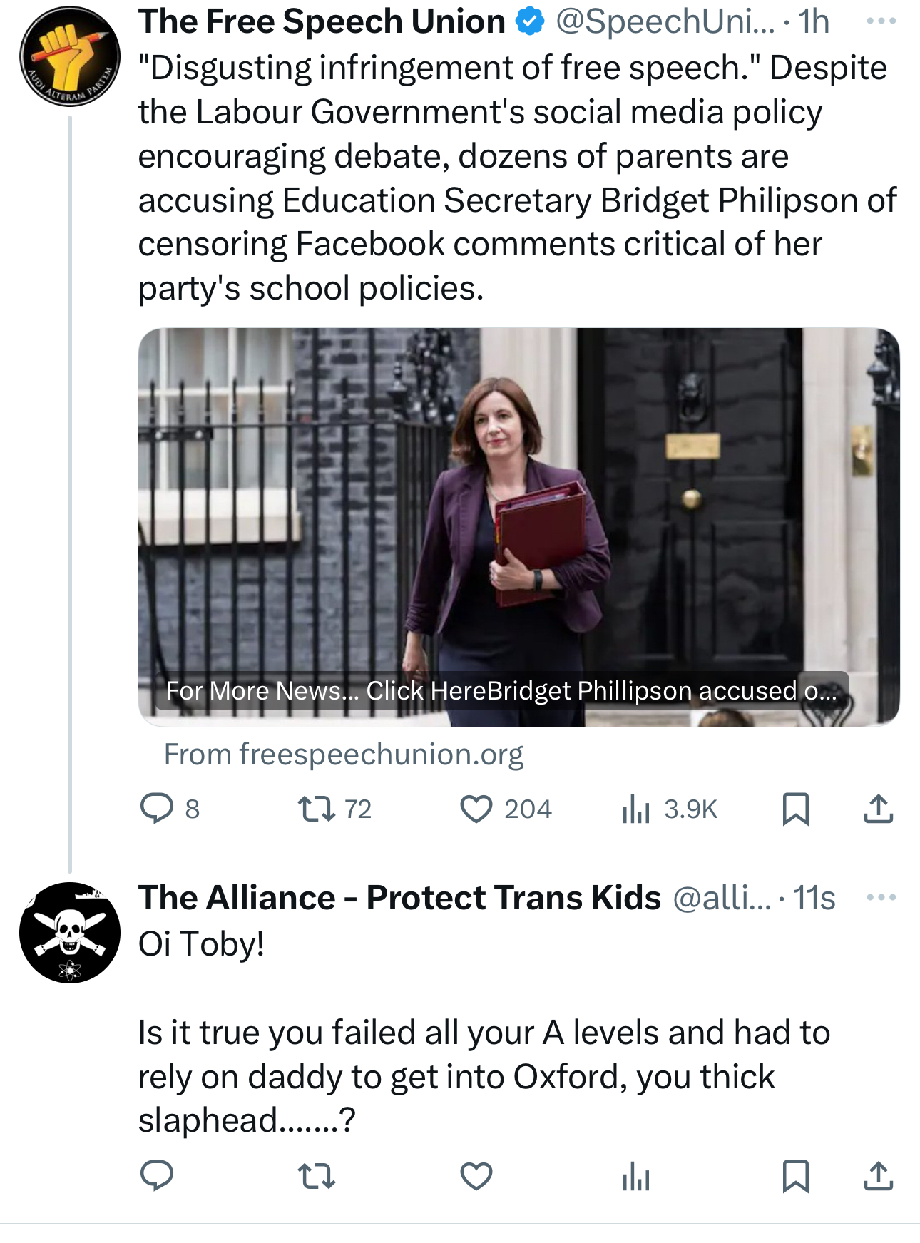920x1243 pixels.
Task: Click the skull avatar of The Alliance
Action: [x=70, y=932]
